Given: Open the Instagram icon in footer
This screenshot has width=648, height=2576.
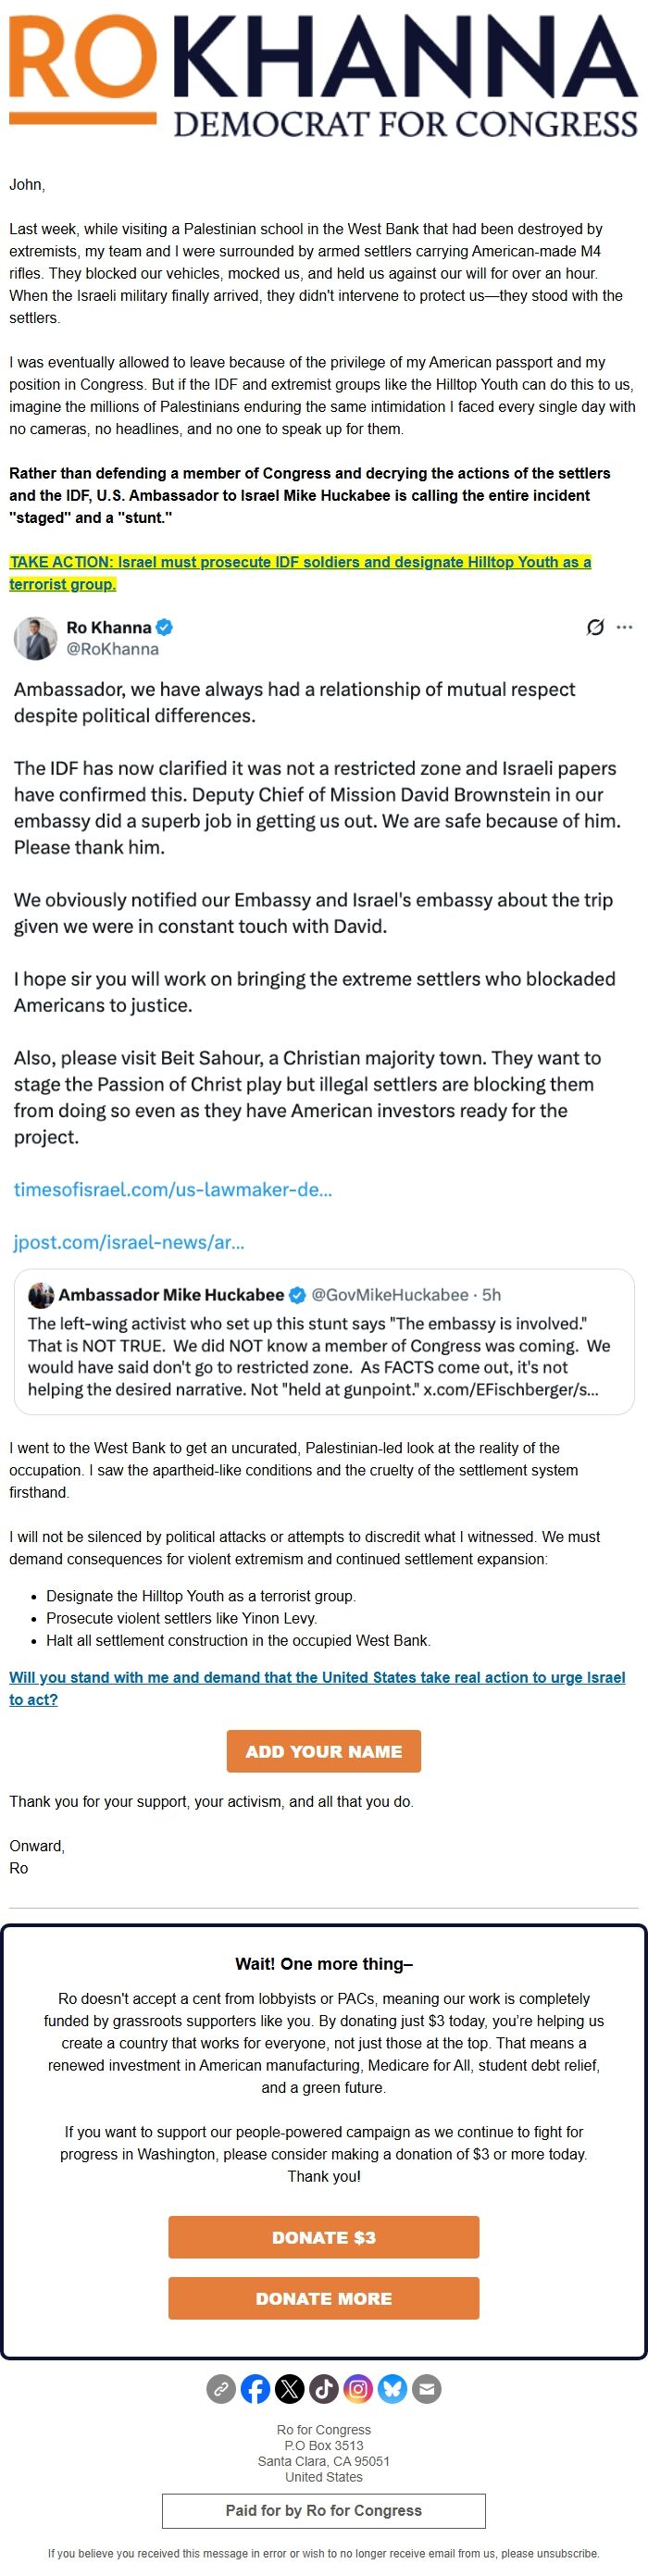Looking at the screenshot, I should coord(358,2389).
